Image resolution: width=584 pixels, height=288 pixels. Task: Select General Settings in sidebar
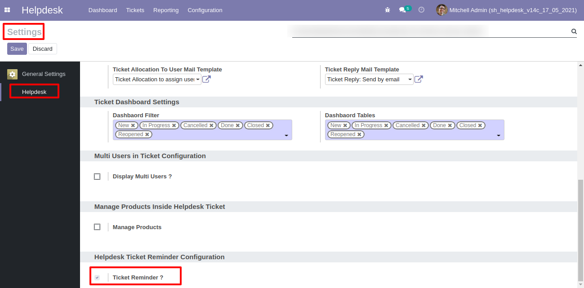pyautogui.click(x=44, y=74)
